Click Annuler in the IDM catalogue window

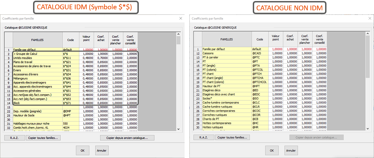[102, 150]
